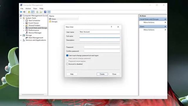Uncheck User must change password at next logon

tap(67, 56)
